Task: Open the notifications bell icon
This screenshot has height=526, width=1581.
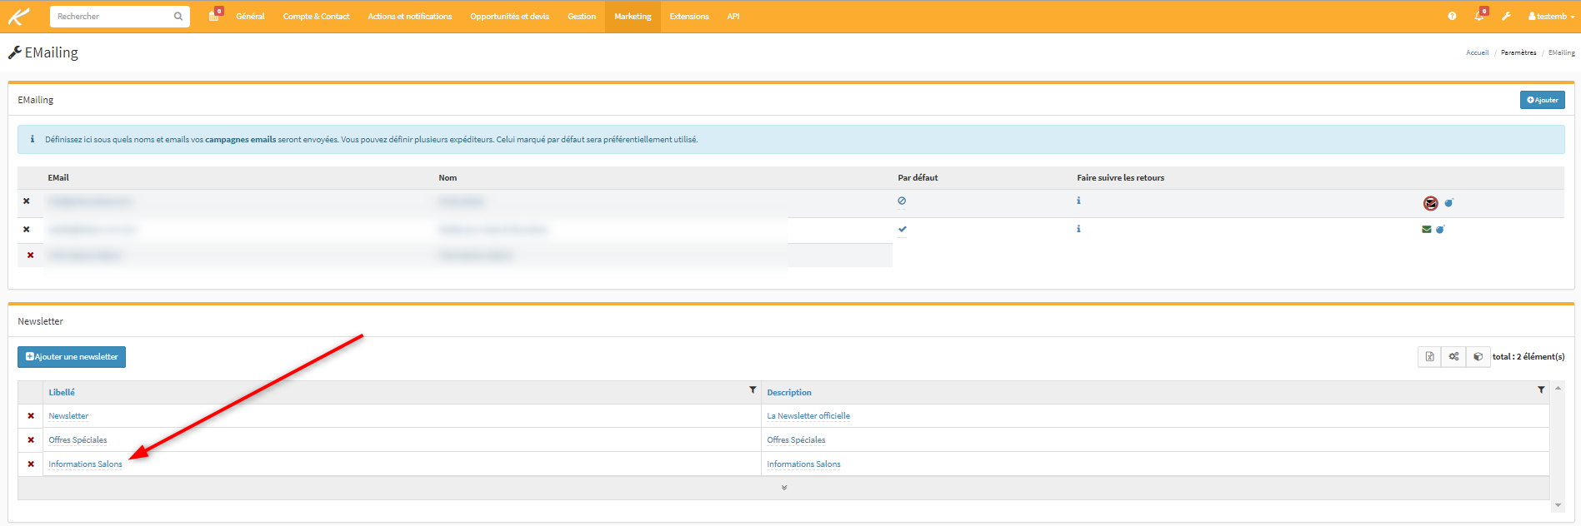Action: [1480, 15]
